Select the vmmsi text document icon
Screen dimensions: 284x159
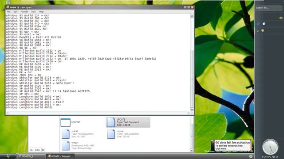click(111, 134)
